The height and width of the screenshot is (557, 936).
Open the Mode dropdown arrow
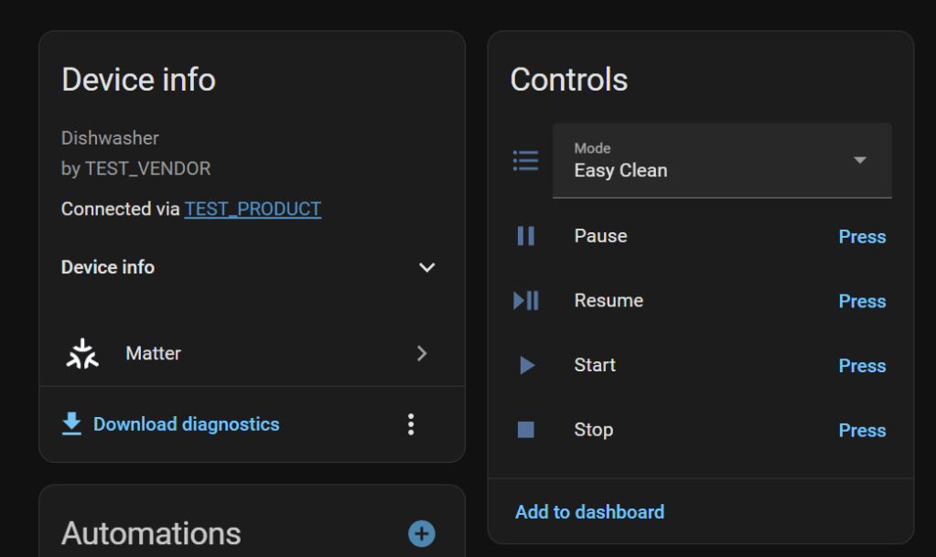click(x=859, y=160)
